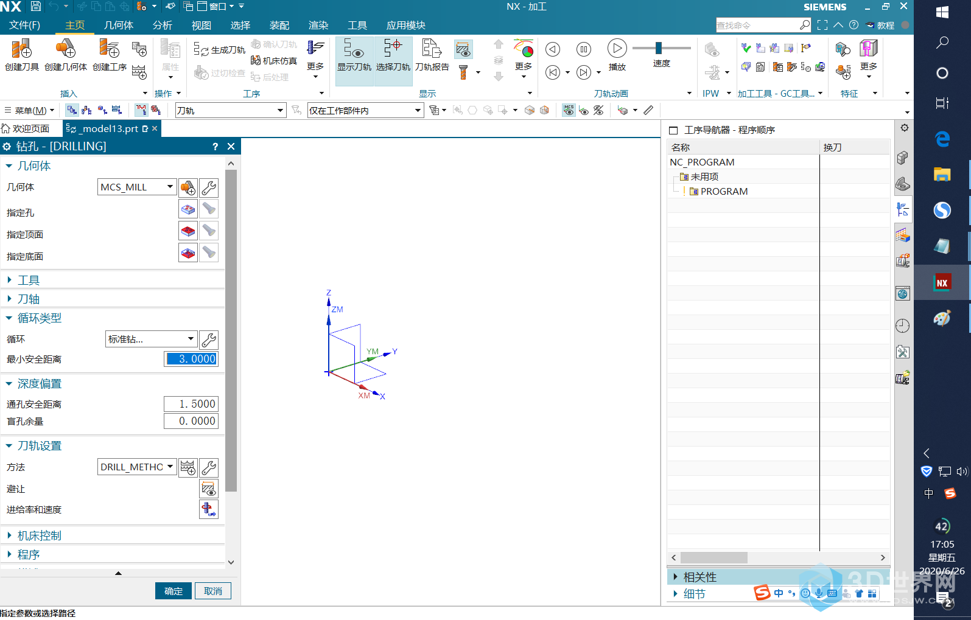Click the 最小安全距离 input field
Viewport: 971px width, 620px height.
click(x=191, y=359)
